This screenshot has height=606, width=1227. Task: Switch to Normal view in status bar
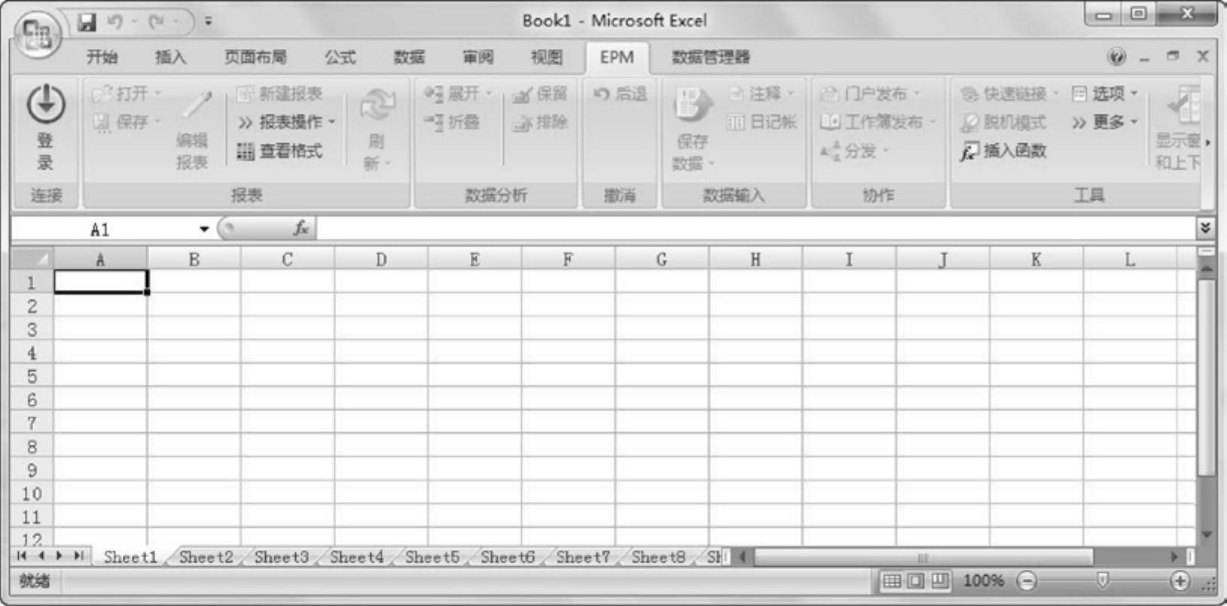(x=892, y=580)
